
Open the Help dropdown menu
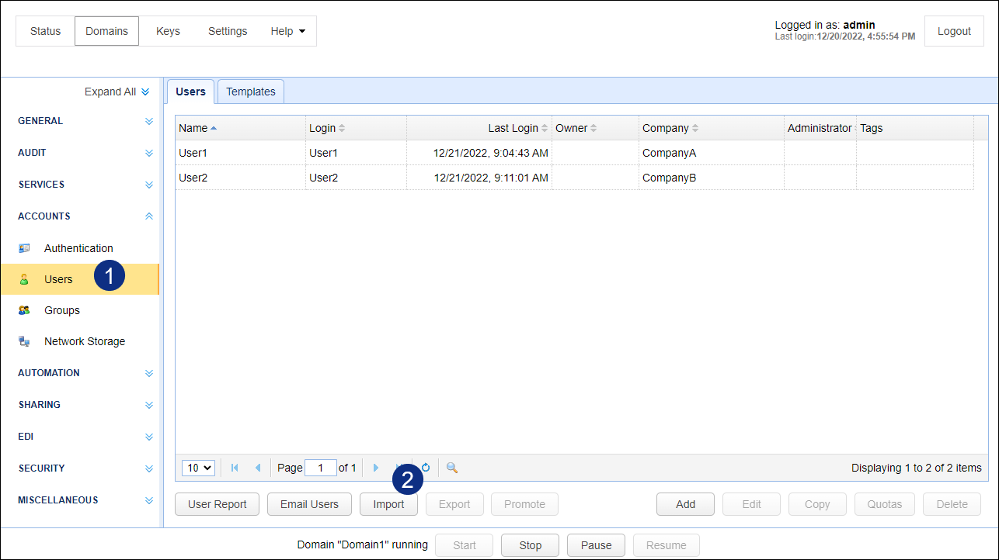click(288, 31)
